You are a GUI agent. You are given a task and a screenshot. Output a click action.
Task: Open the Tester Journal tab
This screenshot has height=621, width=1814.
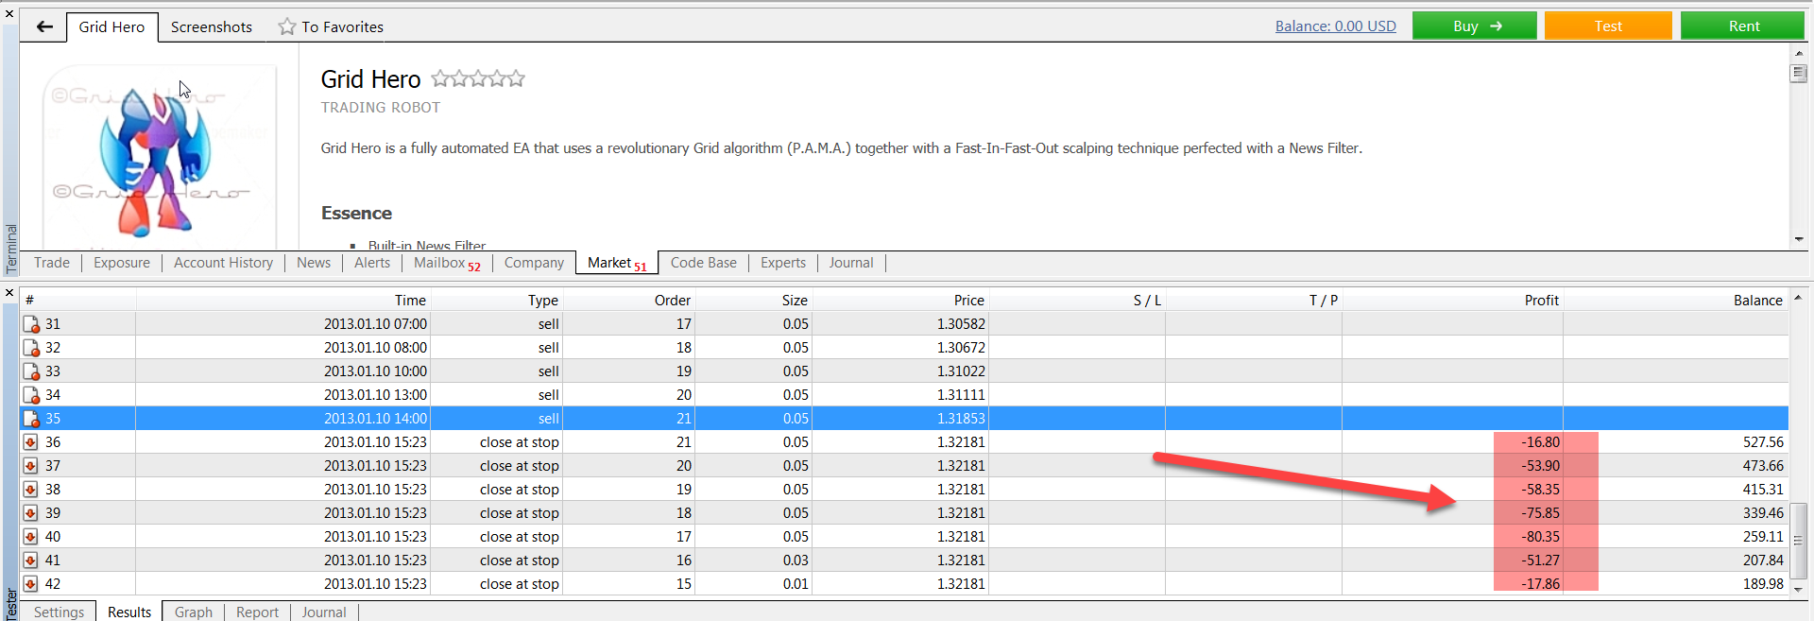point(324,612)
